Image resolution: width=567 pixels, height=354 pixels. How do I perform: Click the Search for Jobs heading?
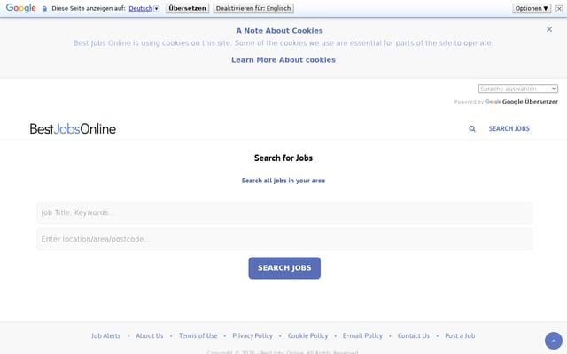coord(283,158)
